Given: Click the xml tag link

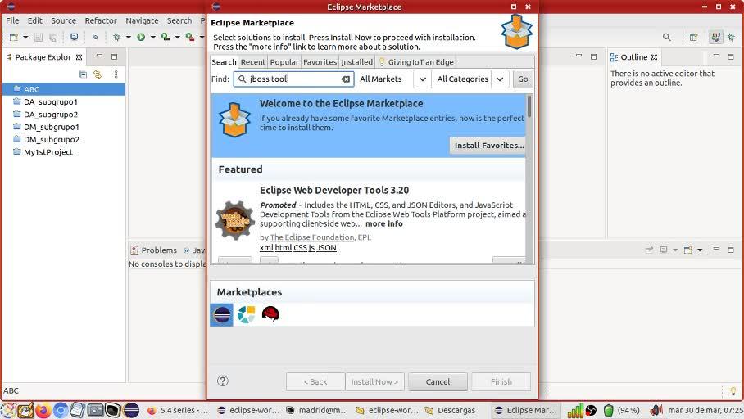Looking at the screenshot, I should pos(266,248).
